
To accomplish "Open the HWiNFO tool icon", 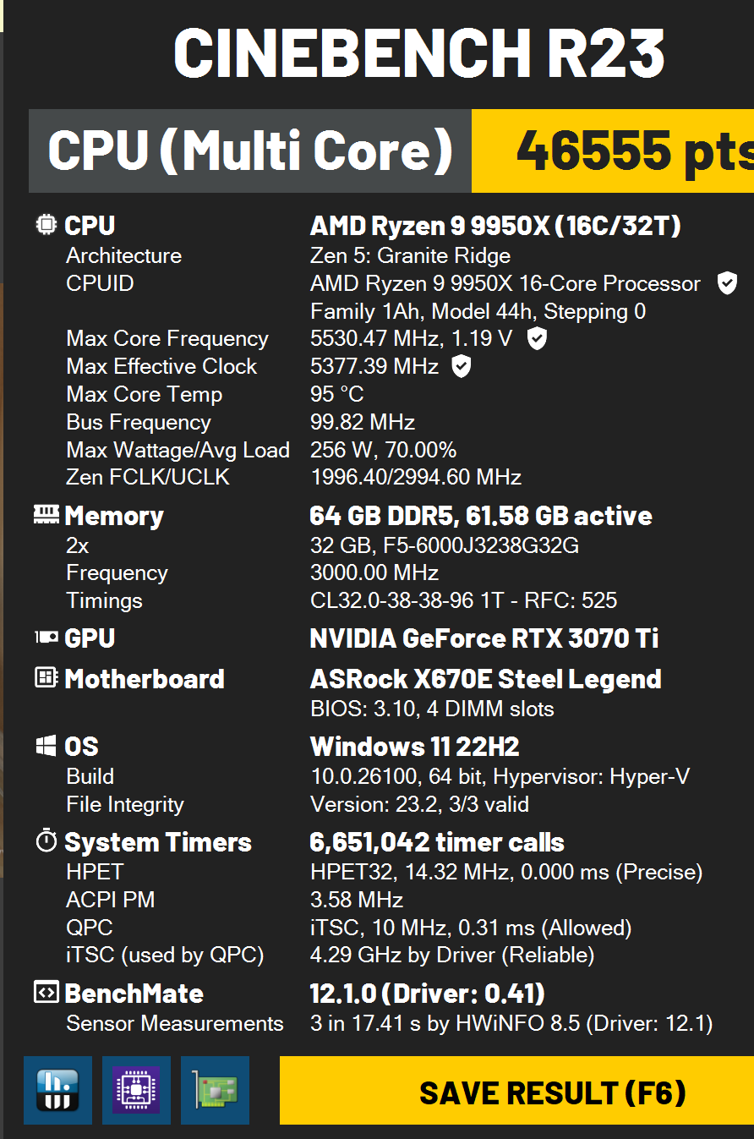I will click(57, 1090).
